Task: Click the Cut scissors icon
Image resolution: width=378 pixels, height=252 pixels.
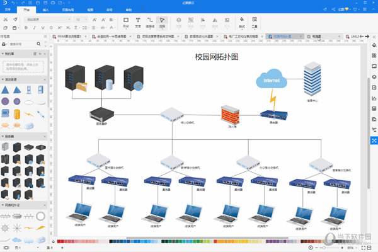Action: coord(6,20)
